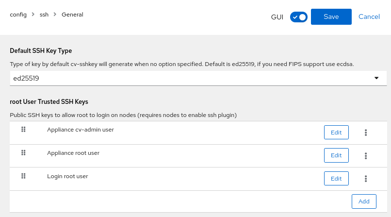This screenshot has height=217, width=391.
Task: Open kebab menu for Appliance root user
Action: coord(366,156)
